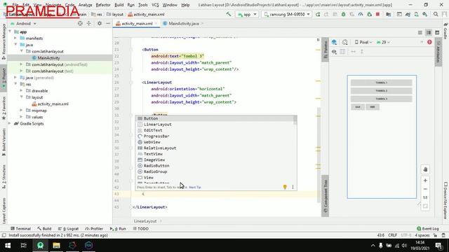Open the Pixel device preview dropdown
This screenshot has width=449, height=252.
363,42
